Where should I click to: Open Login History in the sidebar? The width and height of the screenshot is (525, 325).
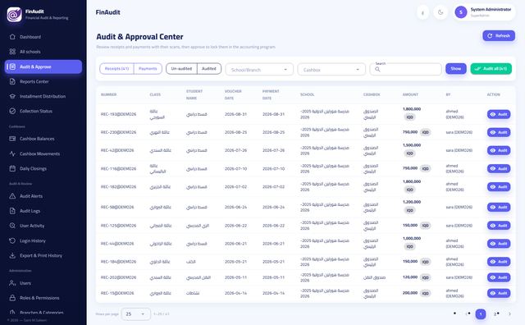(x=43, y=240)
